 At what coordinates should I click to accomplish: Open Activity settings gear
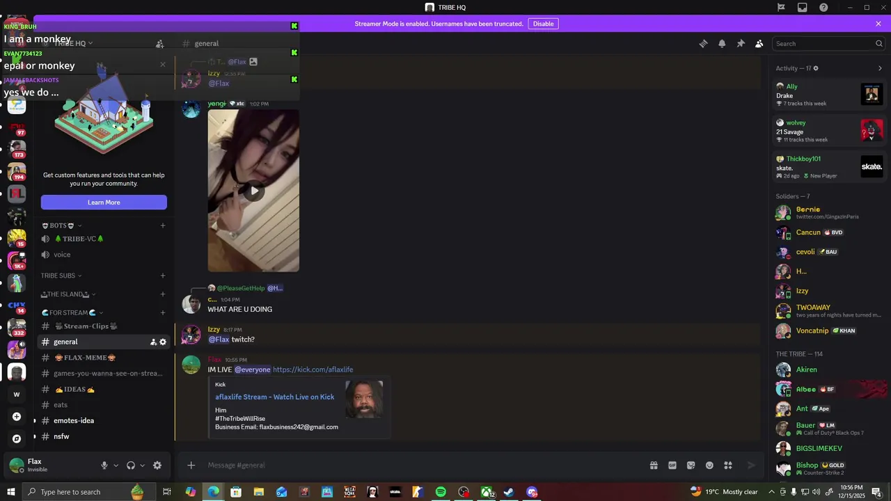click(x=816, y=68)
